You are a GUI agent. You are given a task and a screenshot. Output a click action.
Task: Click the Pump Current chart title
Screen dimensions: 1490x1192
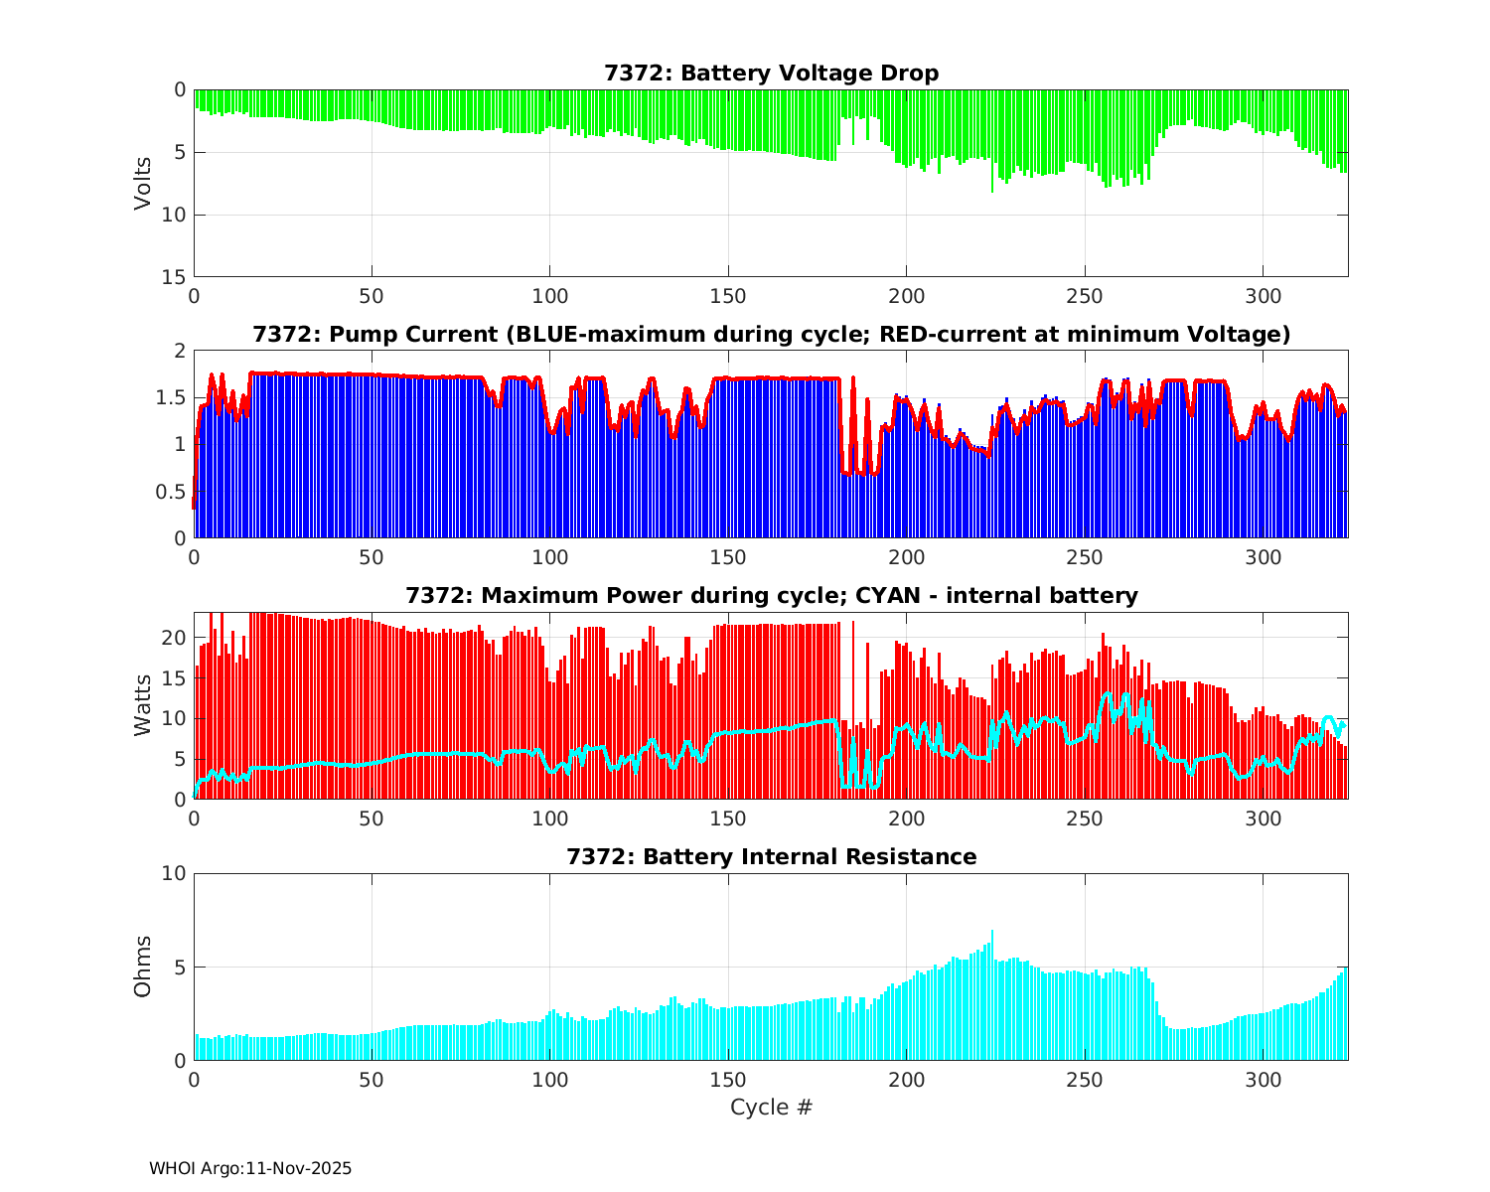[771, 335]
